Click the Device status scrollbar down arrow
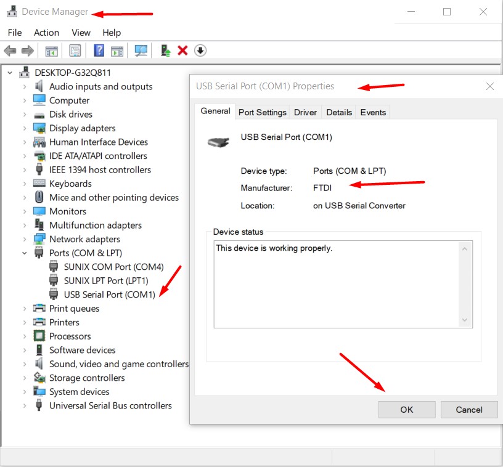Image resolution: width=503 pixels, height=467 pixels. coord(465,320)
